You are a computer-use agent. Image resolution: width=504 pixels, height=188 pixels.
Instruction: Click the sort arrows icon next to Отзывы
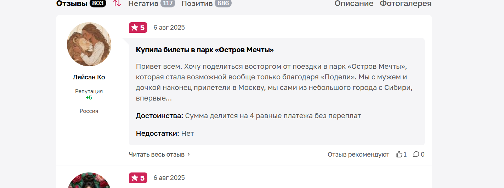point(117,4)
